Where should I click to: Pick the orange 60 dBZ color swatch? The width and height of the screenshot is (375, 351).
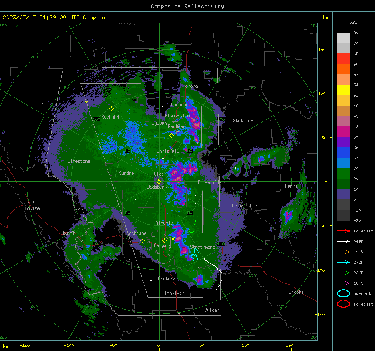(343, 69)
